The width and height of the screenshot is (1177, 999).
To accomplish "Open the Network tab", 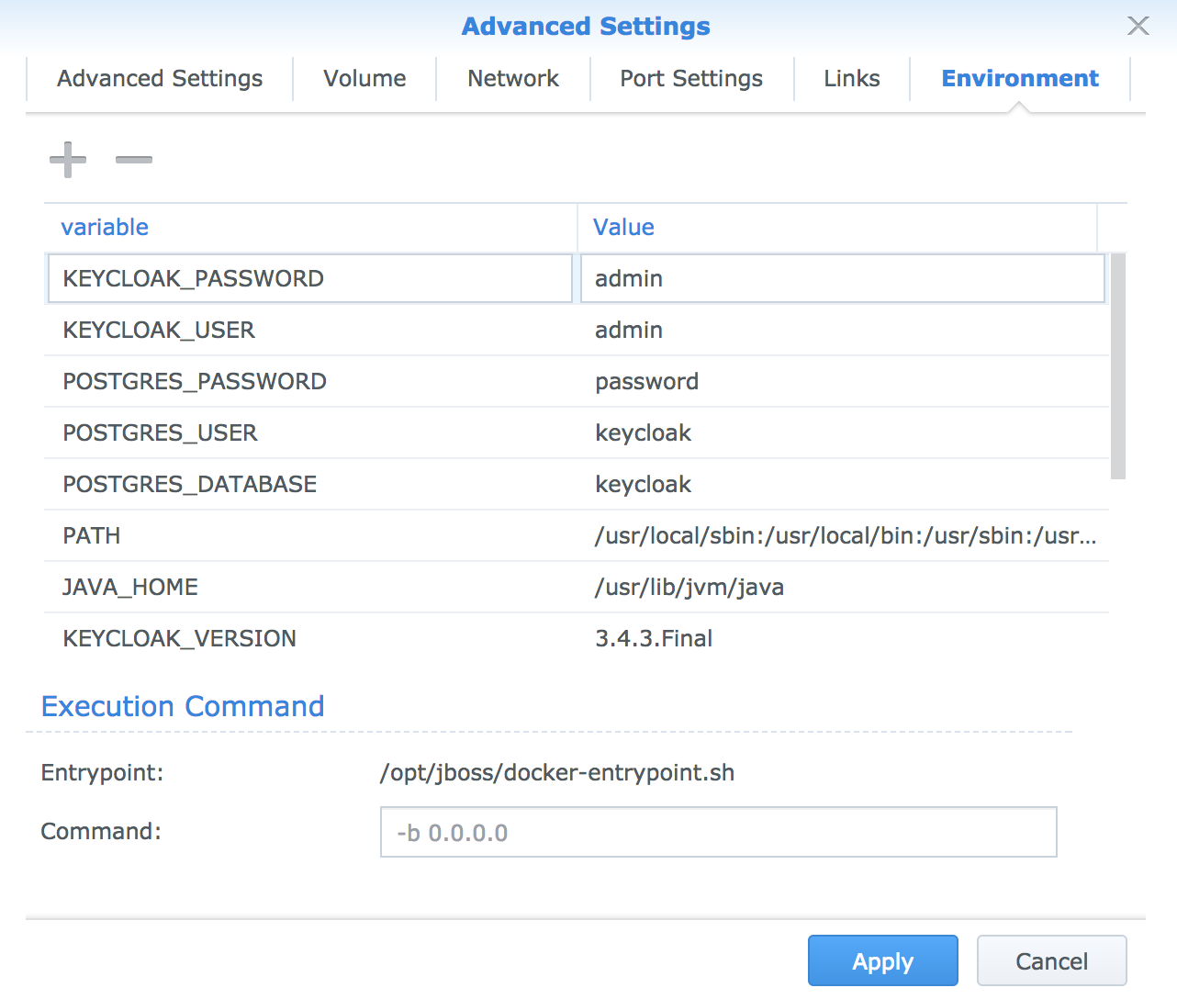I will (x=513, y=79).
